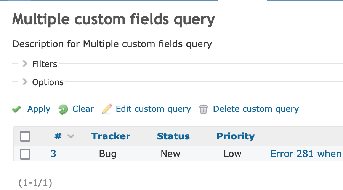Expand the Filters section chevron
The width and height of the screenshot is (343, 190).
[25, 64]
